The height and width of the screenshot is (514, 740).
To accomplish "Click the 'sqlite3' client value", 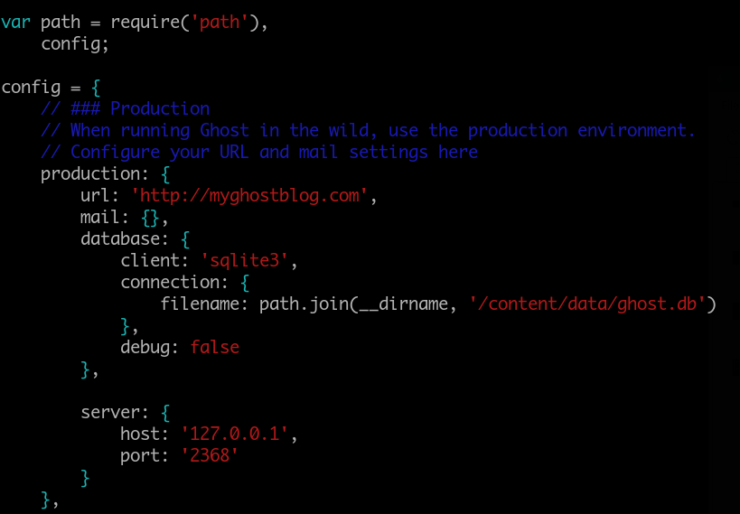I will [245, 260].
